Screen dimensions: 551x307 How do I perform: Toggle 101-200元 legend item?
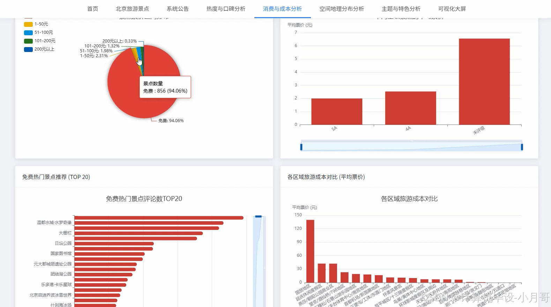point(39,41)
